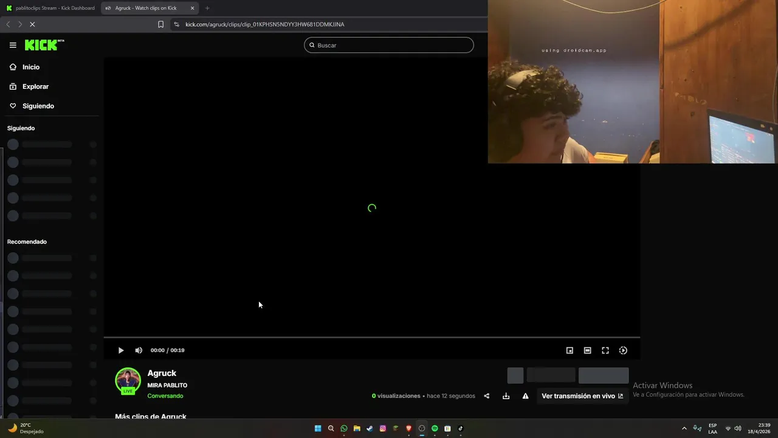Click the Kick logo
778x438 pixels.
44,45
